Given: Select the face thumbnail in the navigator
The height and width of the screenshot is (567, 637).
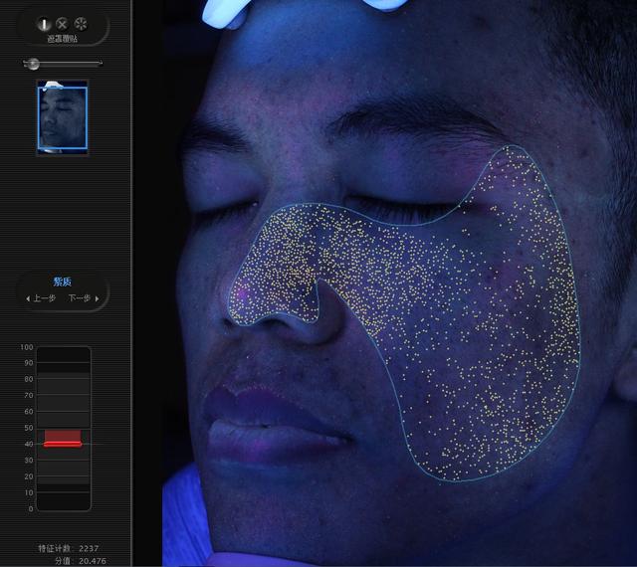Looking at the screenshot, I should pos(62,117).
